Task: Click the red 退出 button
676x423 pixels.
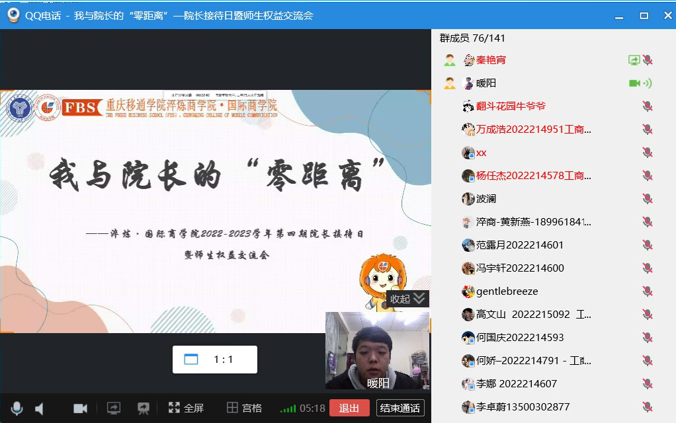Action: coord(349,408)
